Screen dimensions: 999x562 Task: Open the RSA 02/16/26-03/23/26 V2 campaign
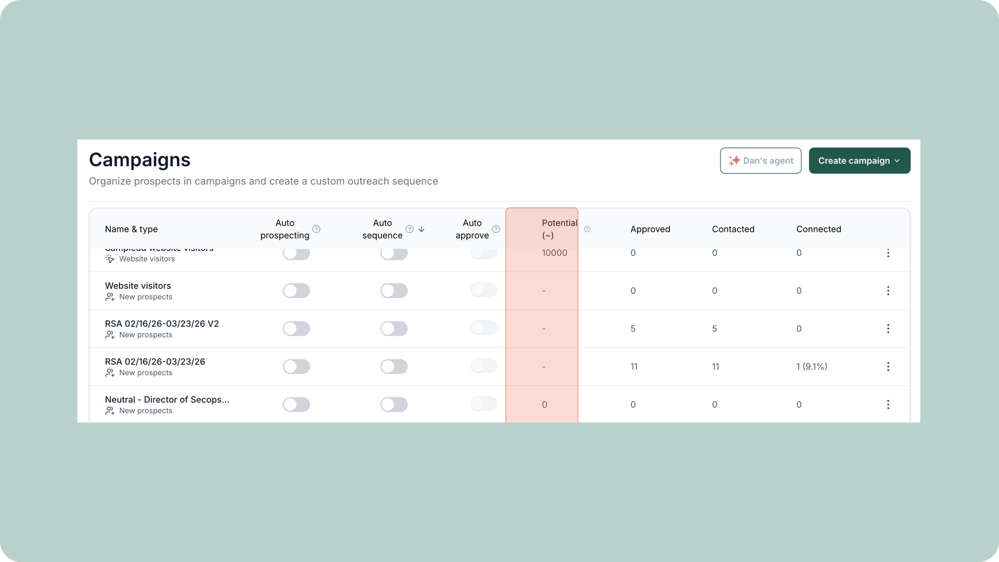click(162, 324)
